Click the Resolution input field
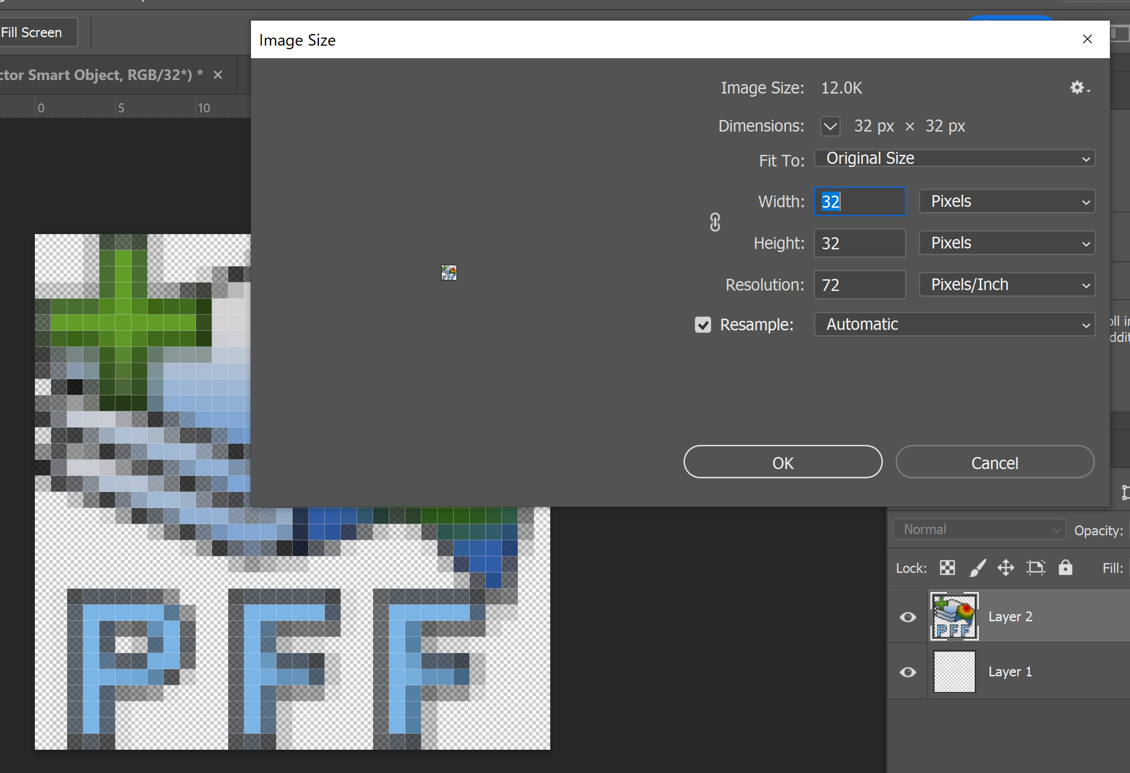Screen dimensions: 1130x773 point(859,285)
